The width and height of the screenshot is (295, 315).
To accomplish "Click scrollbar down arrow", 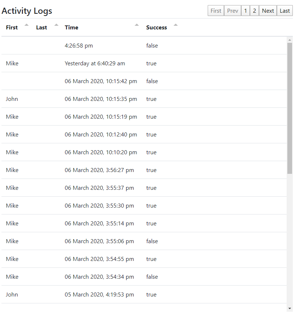I will (x=290, y=308).
